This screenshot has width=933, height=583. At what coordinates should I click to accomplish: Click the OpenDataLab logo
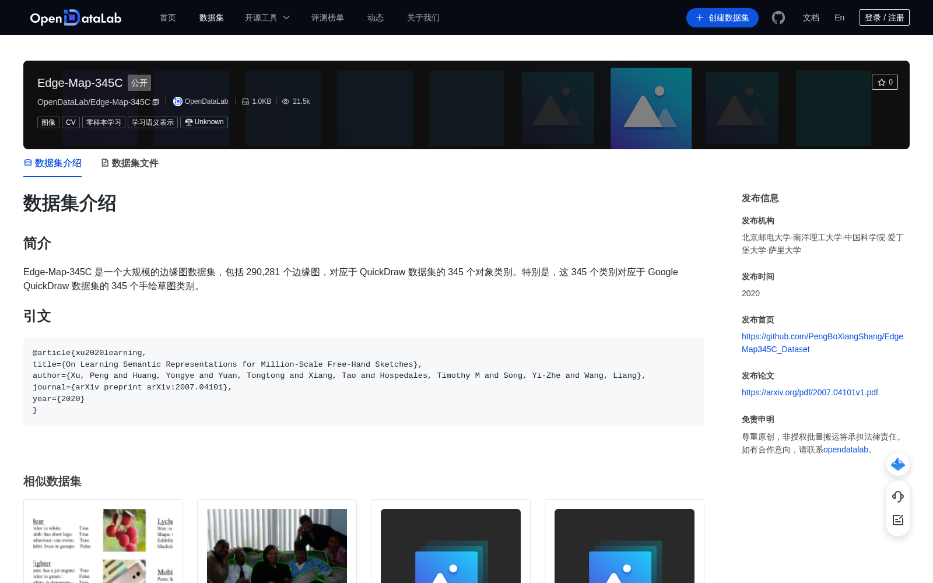[x=76, y=17]
